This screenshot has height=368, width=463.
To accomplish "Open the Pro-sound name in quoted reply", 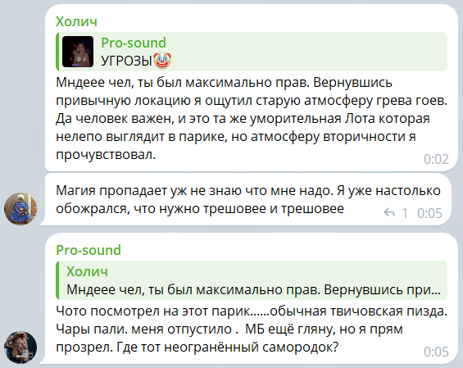I will [x=134, y=43].
